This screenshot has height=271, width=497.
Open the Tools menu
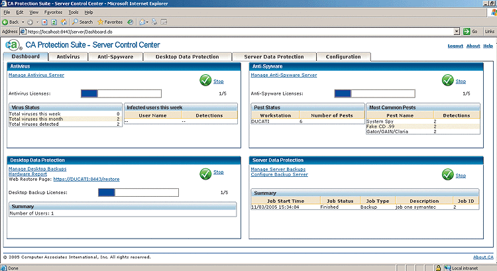point(73,13)
